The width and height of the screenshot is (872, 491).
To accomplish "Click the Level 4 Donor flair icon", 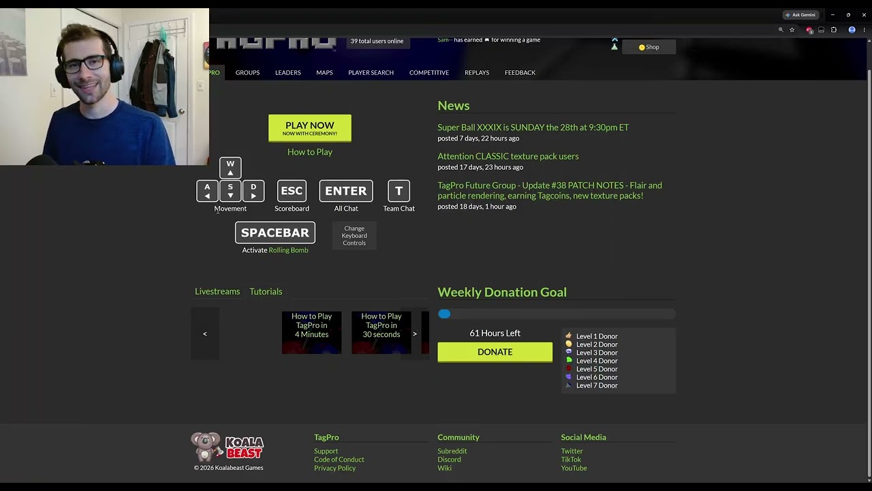I will (569, 361).
